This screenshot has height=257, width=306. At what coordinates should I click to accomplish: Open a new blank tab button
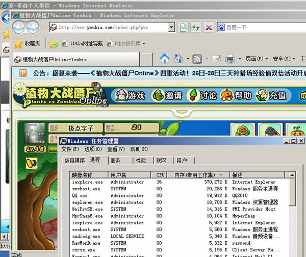point(146,60)
